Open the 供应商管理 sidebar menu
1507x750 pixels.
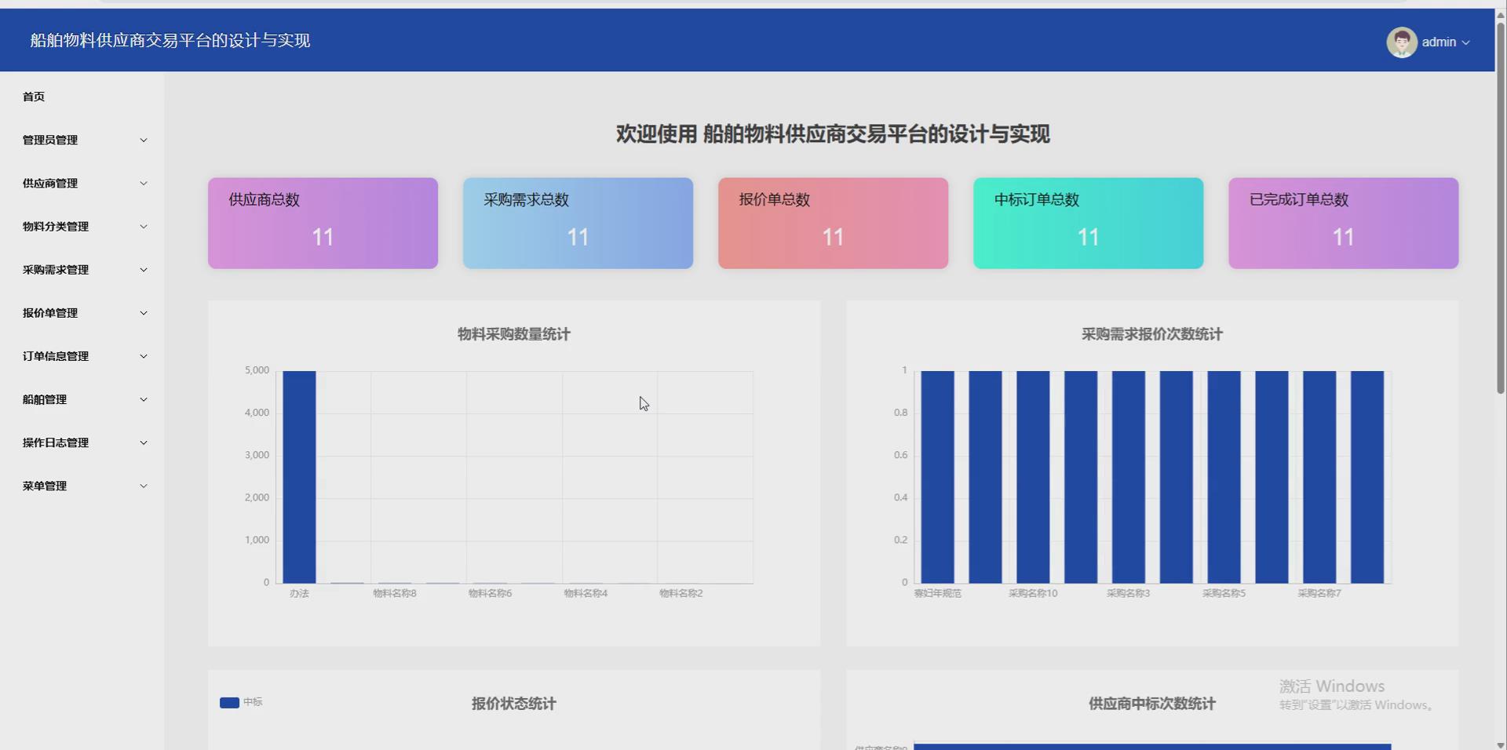82,183
